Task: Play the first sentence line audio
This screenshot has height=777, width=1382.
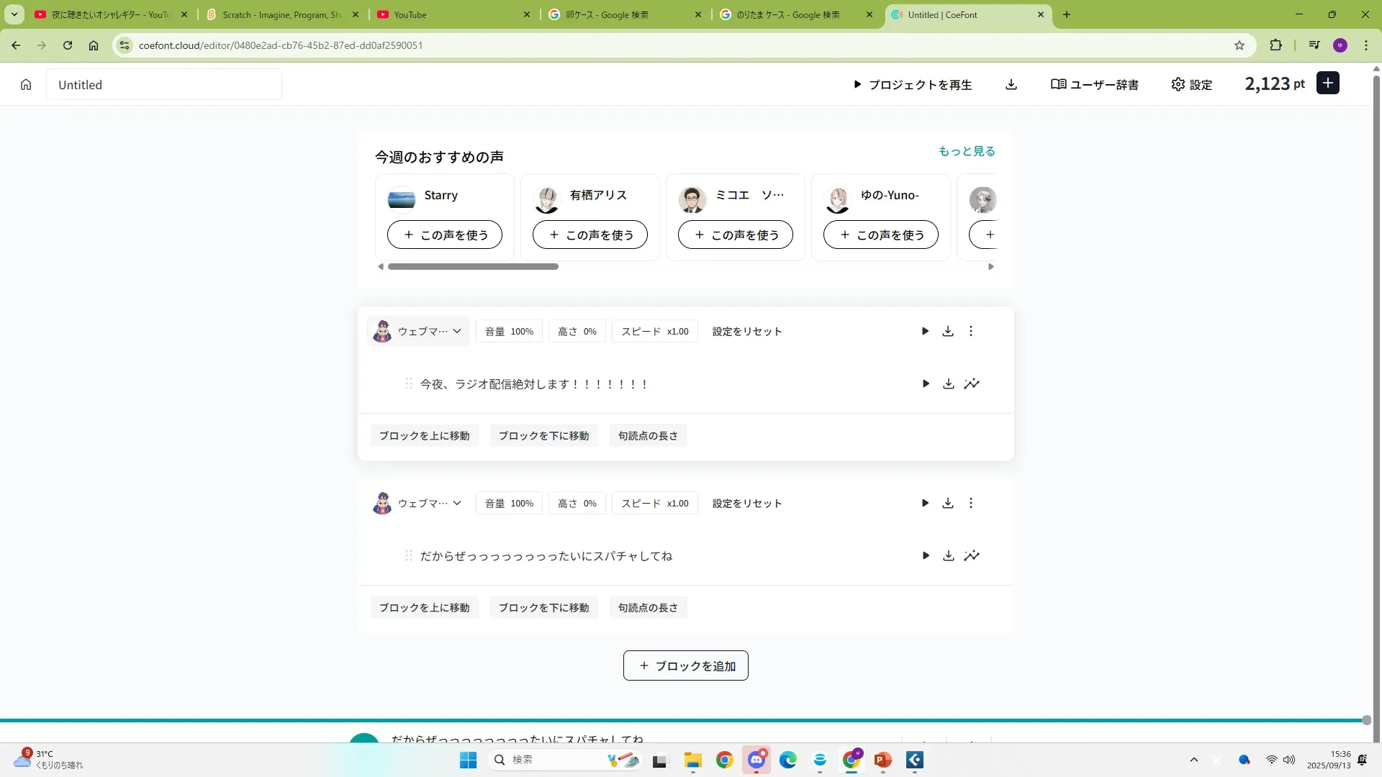Action: [926, 383]
